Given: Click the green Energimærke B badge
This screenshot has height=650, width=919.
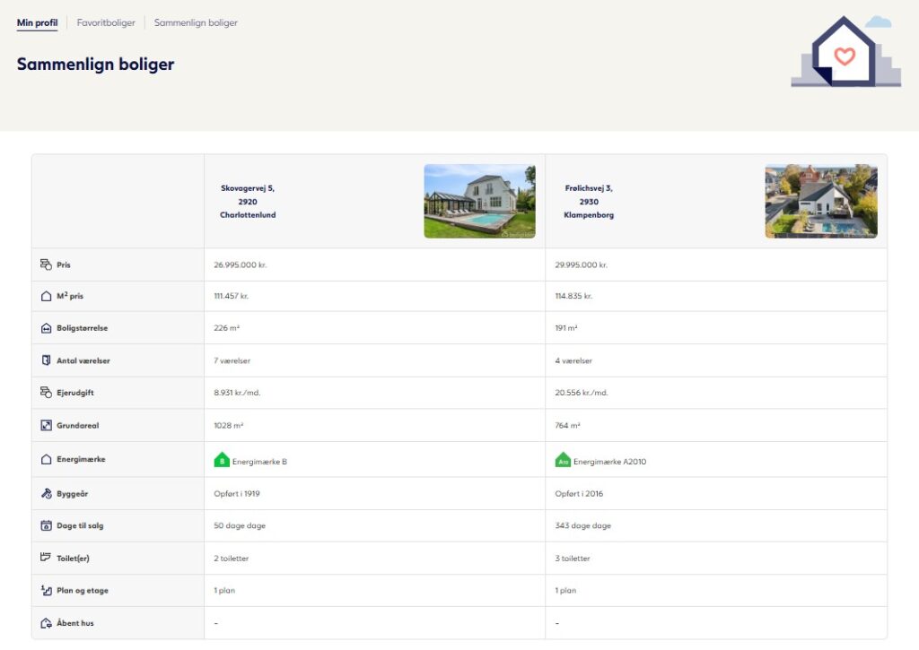Looking at the screenshot, I should (x=222, y=460).
